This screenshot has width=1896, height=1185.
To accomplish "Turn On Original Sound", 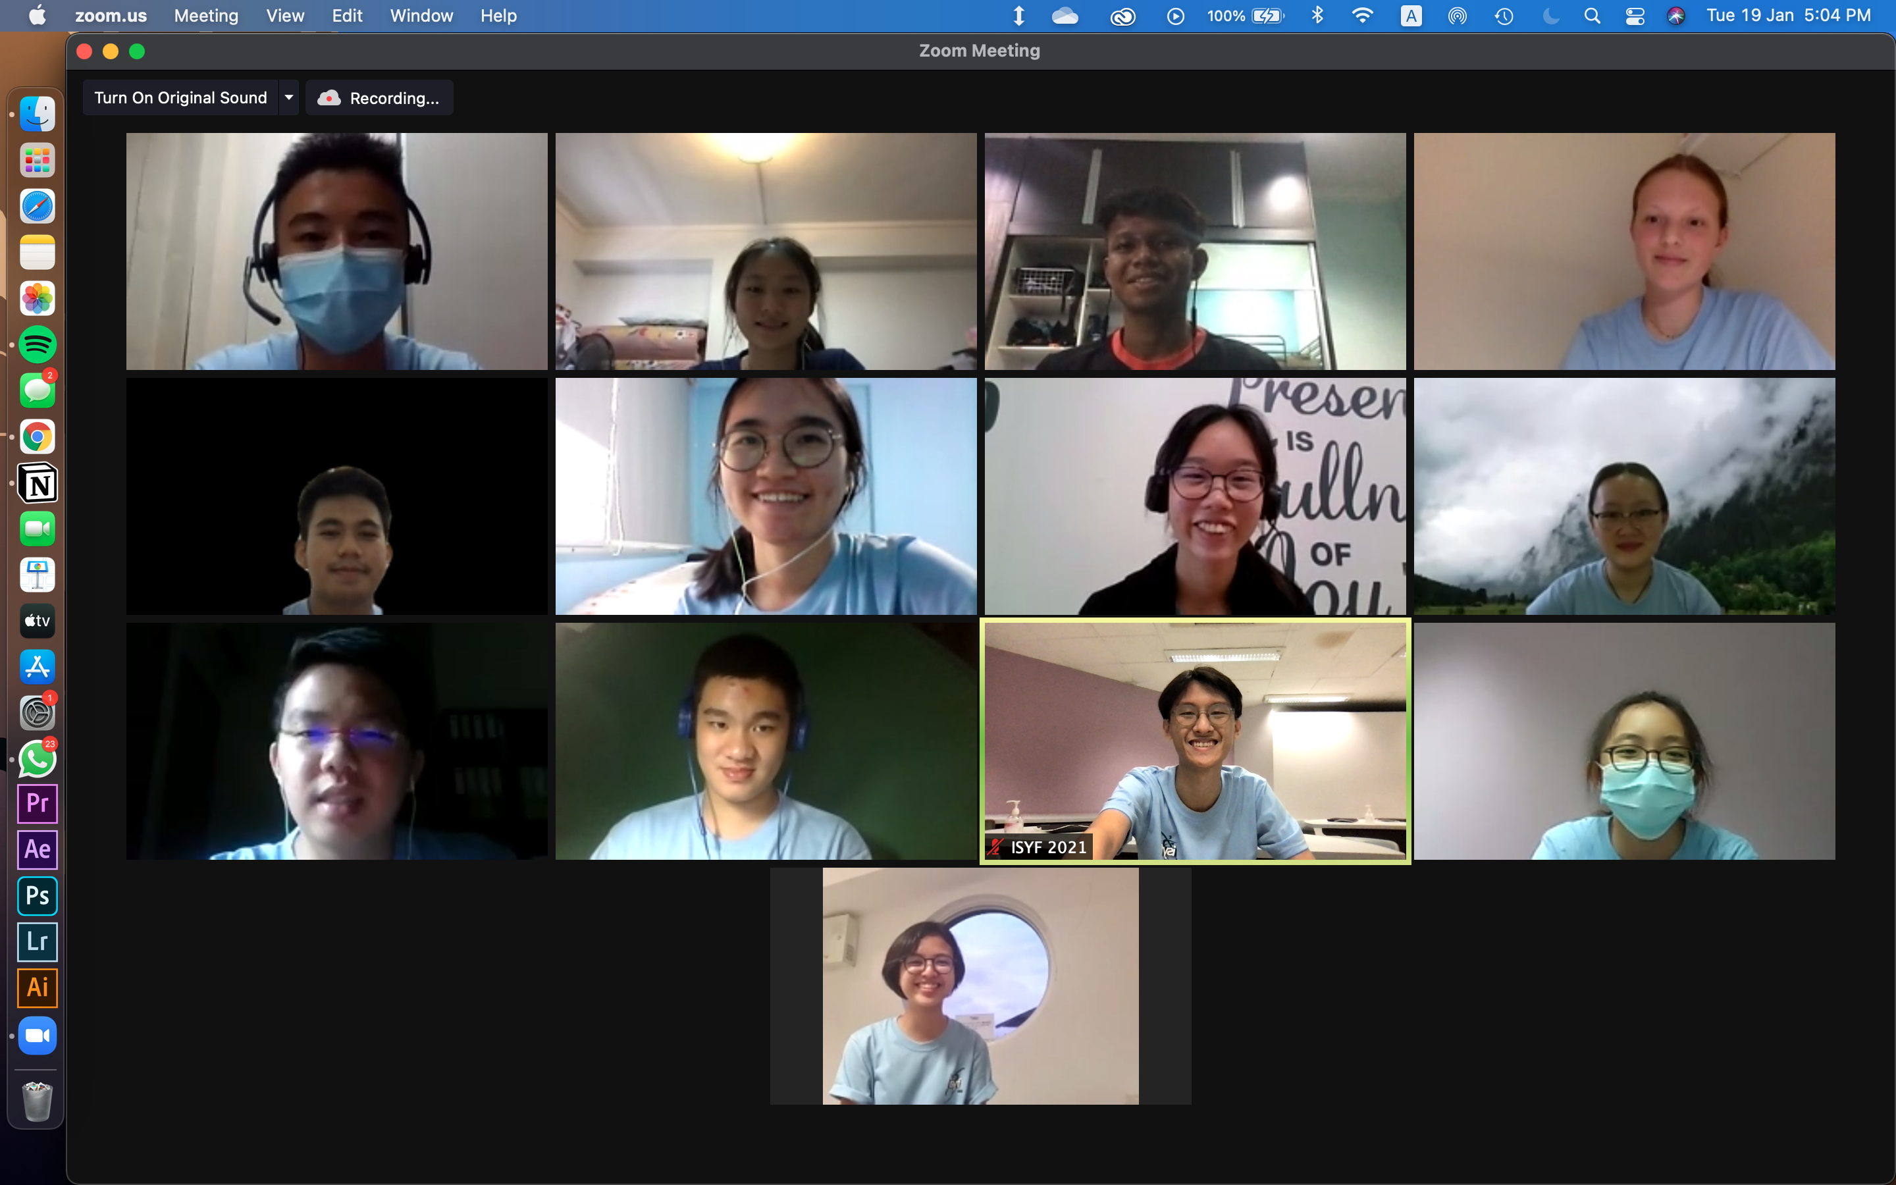I will [180, 98].
